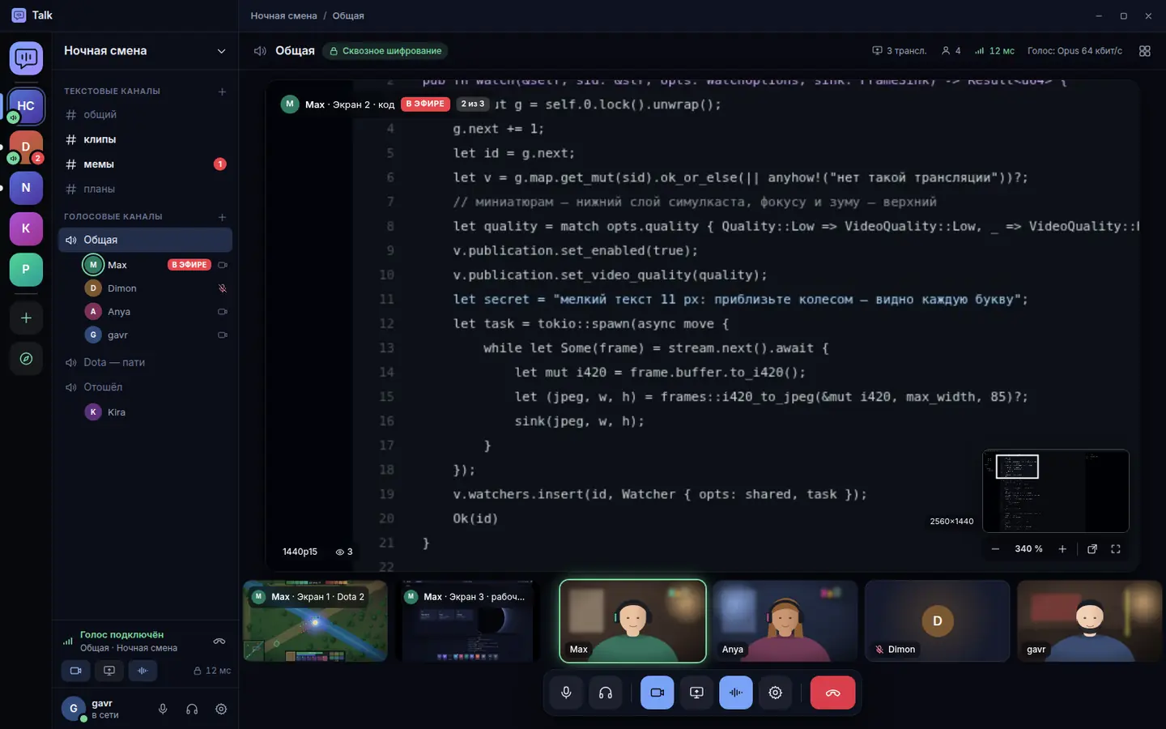The height and width of the screenshot is (729, 1166).
Task: Open the 1440p15 stream quality selector
Action: tap(300, 552)
